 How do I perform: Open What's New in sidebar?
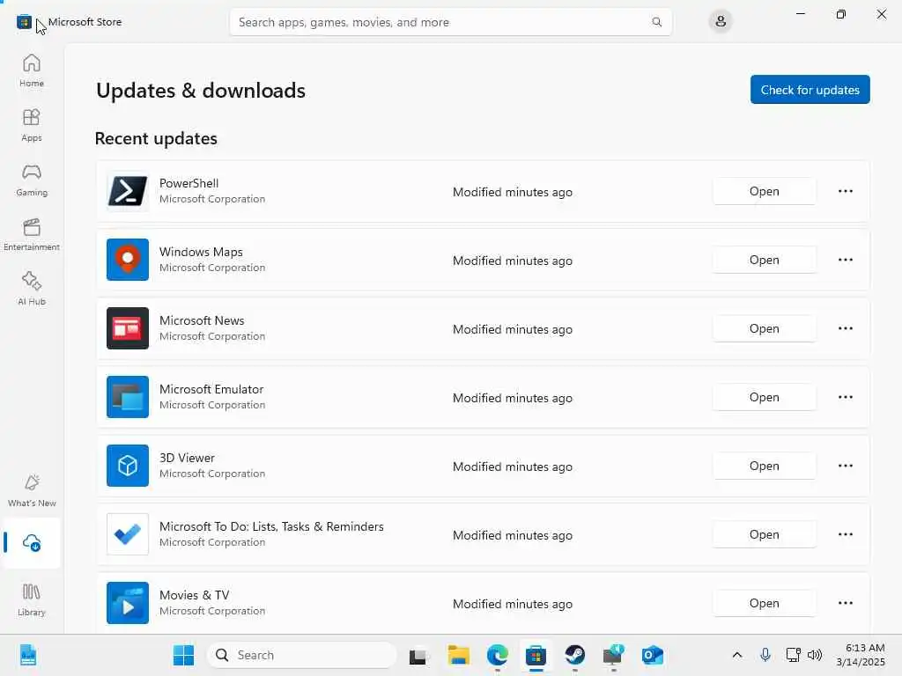click(32, 490)
